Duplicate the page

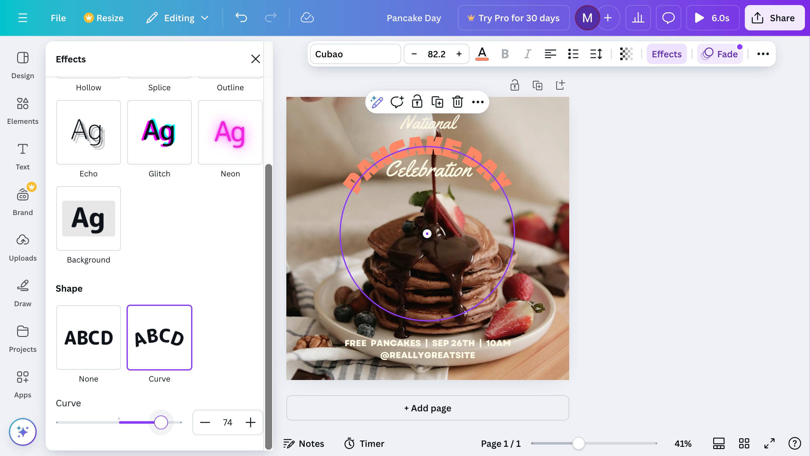[x=538, y=85]
